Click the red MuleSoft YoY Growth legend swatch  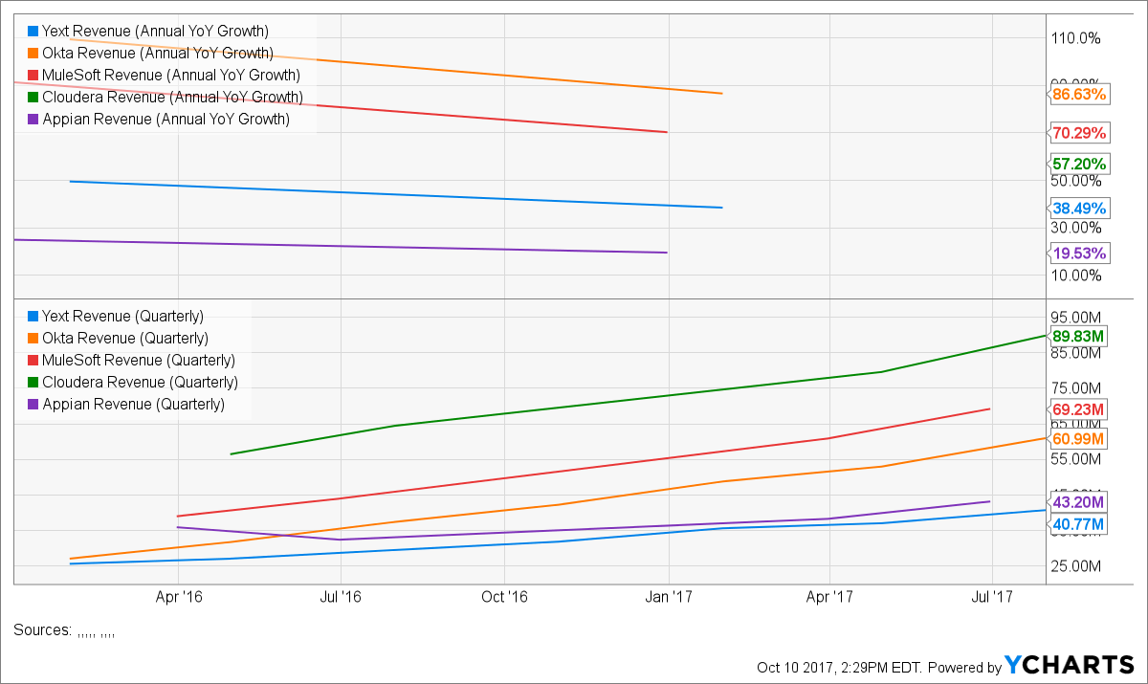point(33,76)
